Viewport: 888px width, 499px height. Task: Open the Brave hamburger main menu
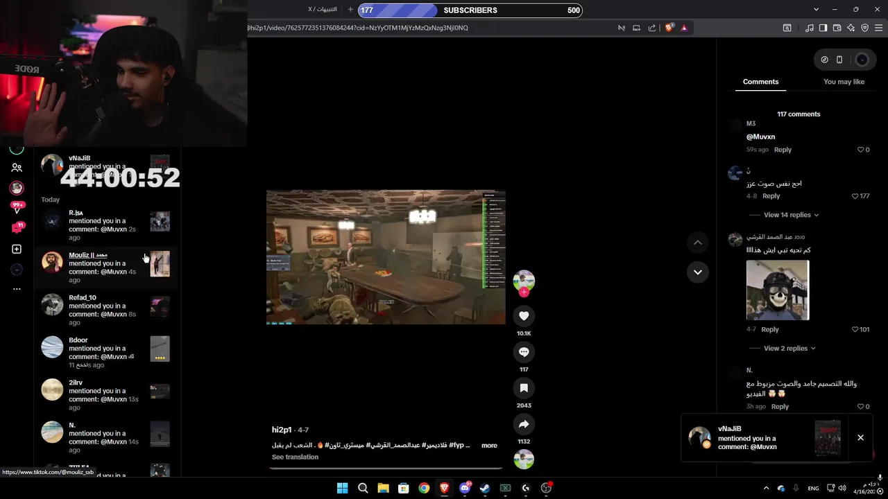[879, 28]
